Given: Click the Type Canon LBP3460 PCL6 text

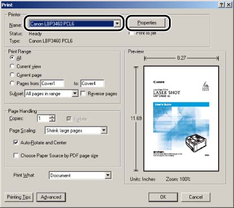Looking at the screenshot, I should pyautogui.click(x=50, y=41).
